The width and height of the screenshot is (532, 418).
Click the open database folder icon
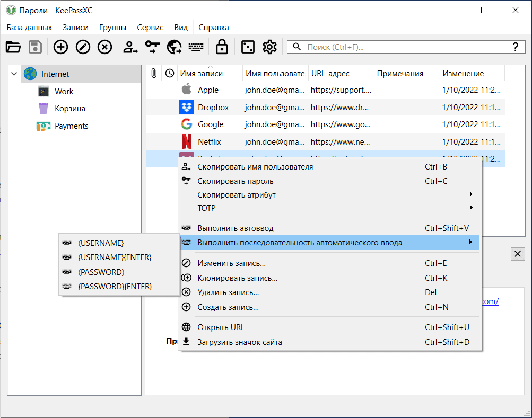coord(13,47)
